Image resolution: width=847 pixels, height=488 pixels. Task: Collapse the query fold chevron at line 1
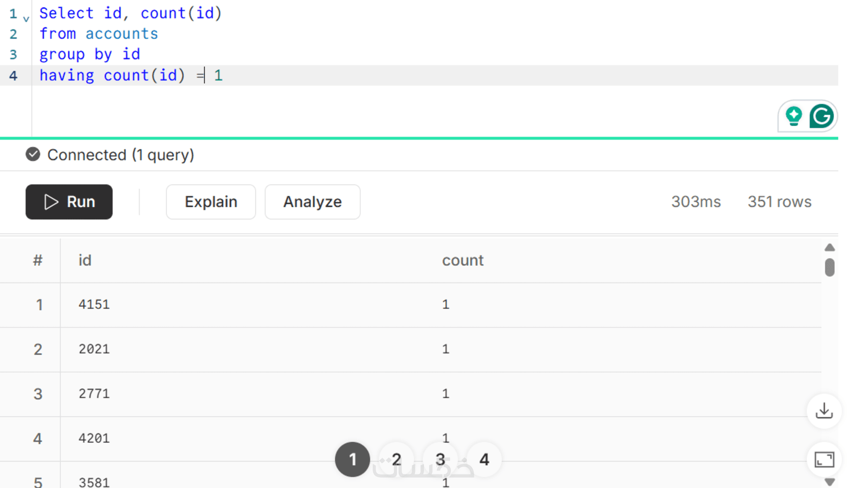click(x=26, y=19)
